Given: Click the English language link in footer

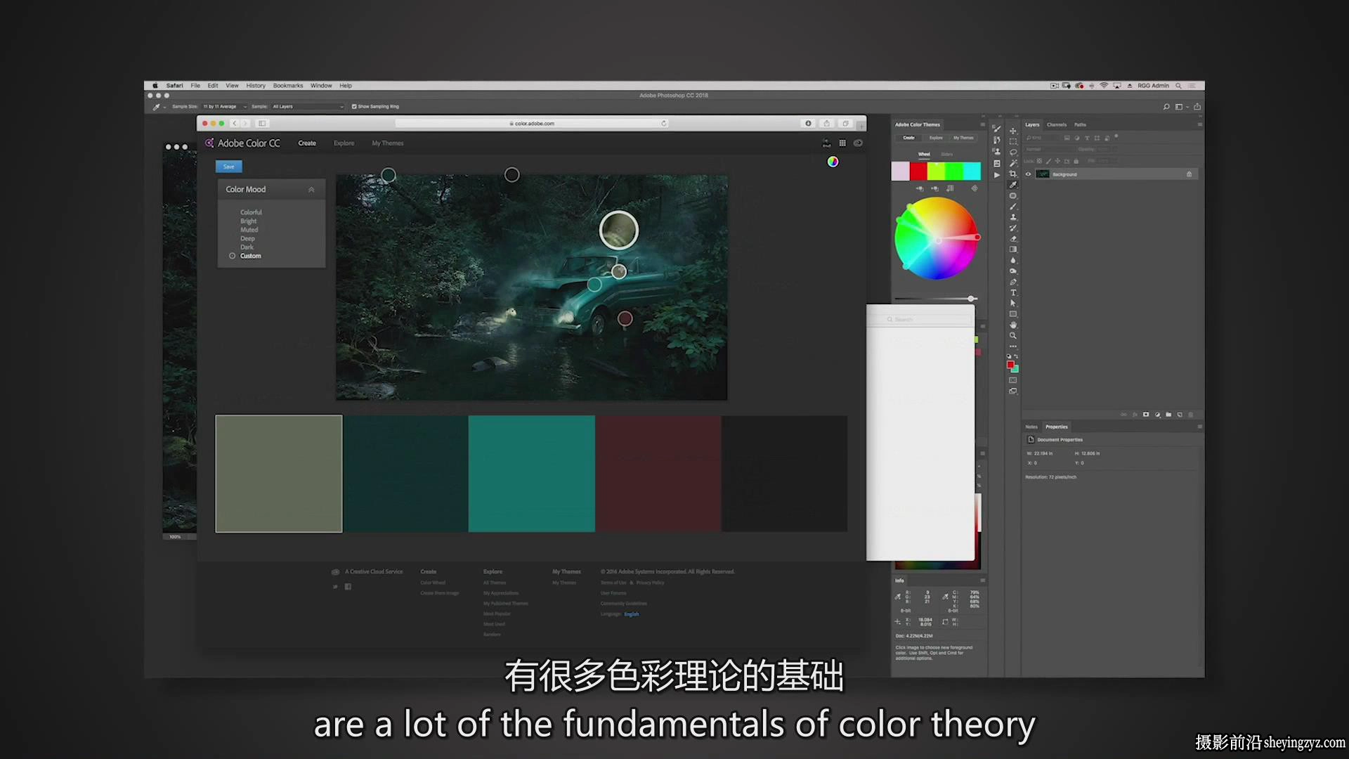Looking at the screenshot, I should tap(632, 614).
